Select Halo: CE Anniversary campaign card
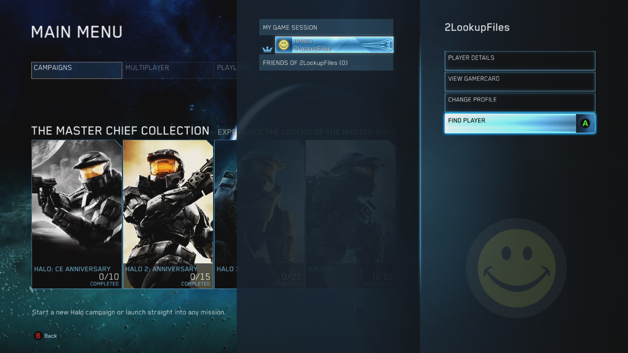The height and width of the screenshot is (353, 628). click(77, 214)
